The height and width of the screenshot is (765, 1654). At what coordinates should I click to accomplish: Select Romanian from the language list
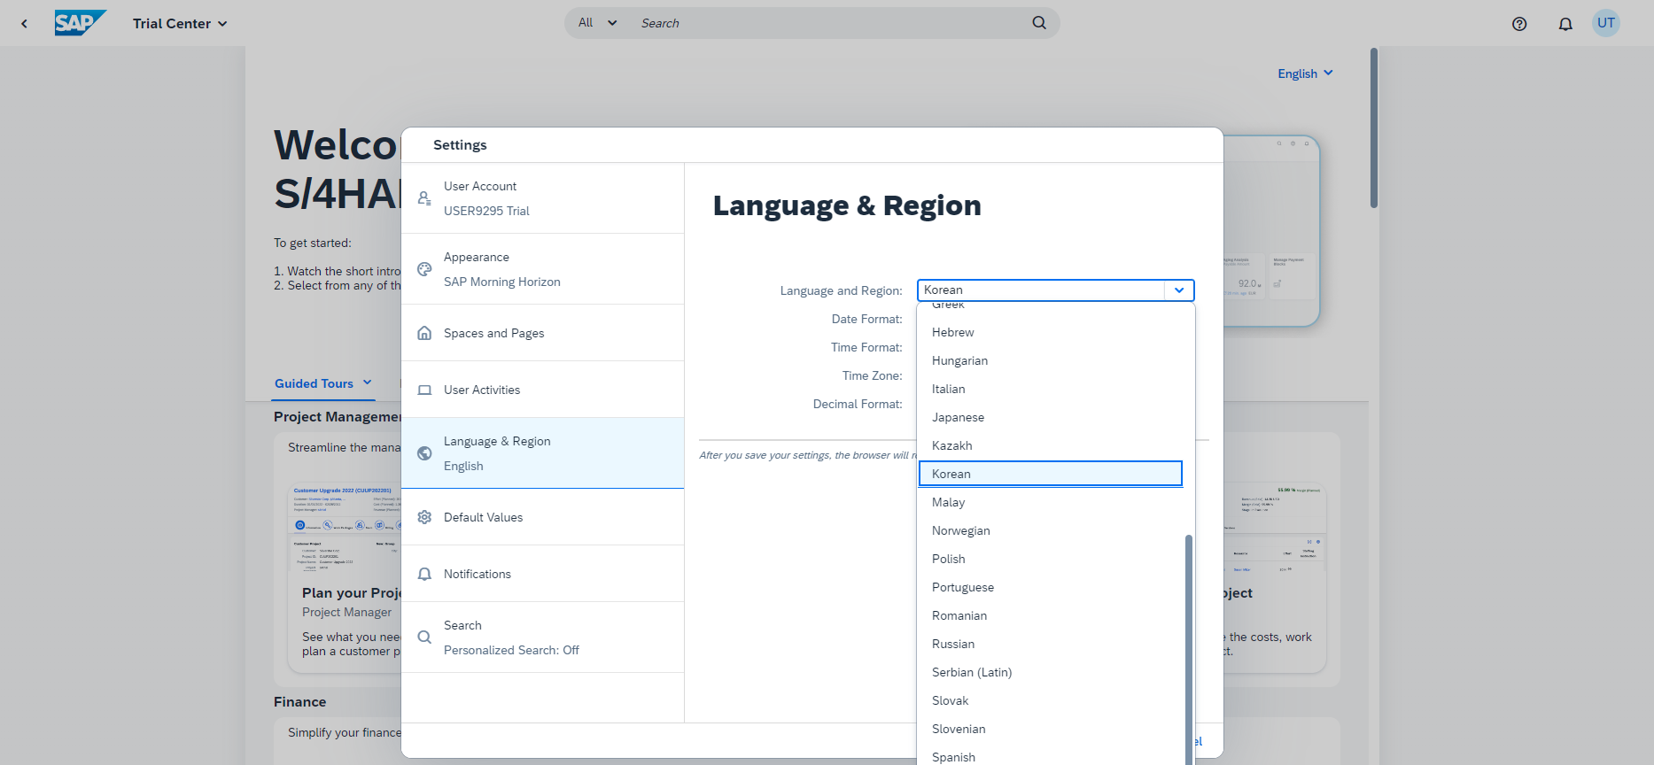[x=1051, y=615]
